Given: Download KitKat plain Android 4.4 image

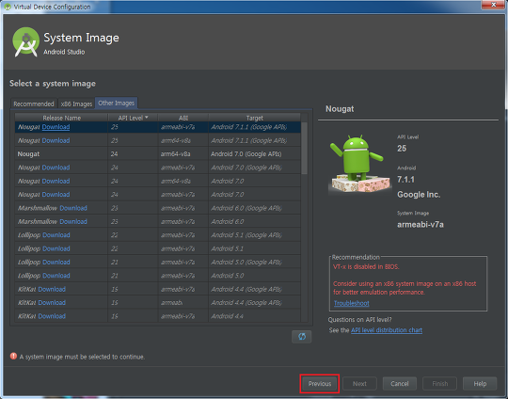Looking at the screenshot, I should click(52, 316).
